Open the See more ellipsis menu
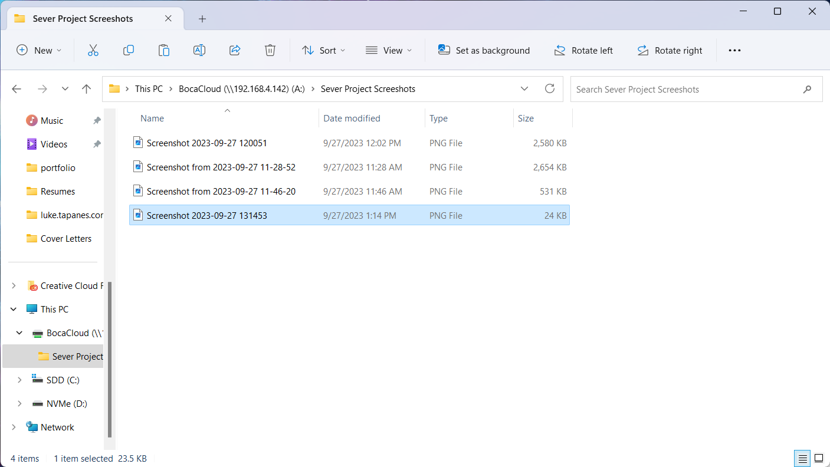 point(734,51)
